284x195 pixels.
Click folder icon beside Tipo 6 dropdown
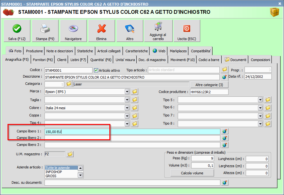click(268, 108)
